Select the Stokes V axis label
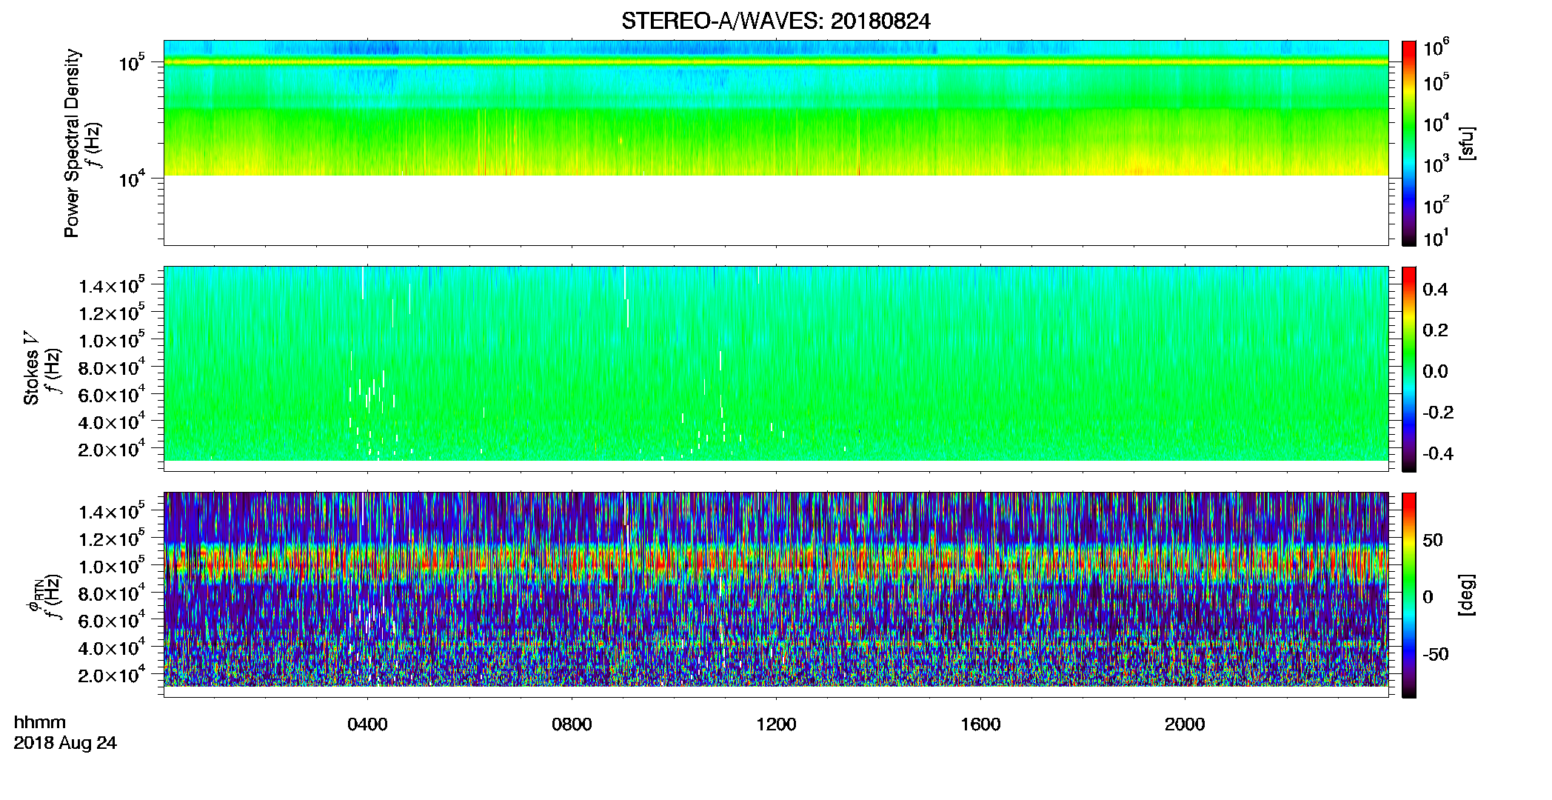The image size is (1552, 800). [31, 369]
